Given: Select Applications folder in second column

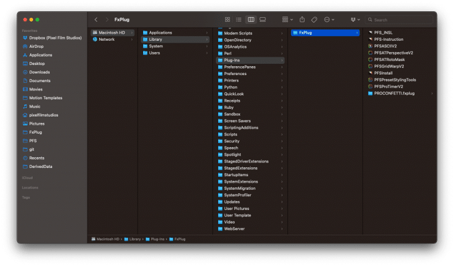Looking at the screenshot, I should [175, 33].
